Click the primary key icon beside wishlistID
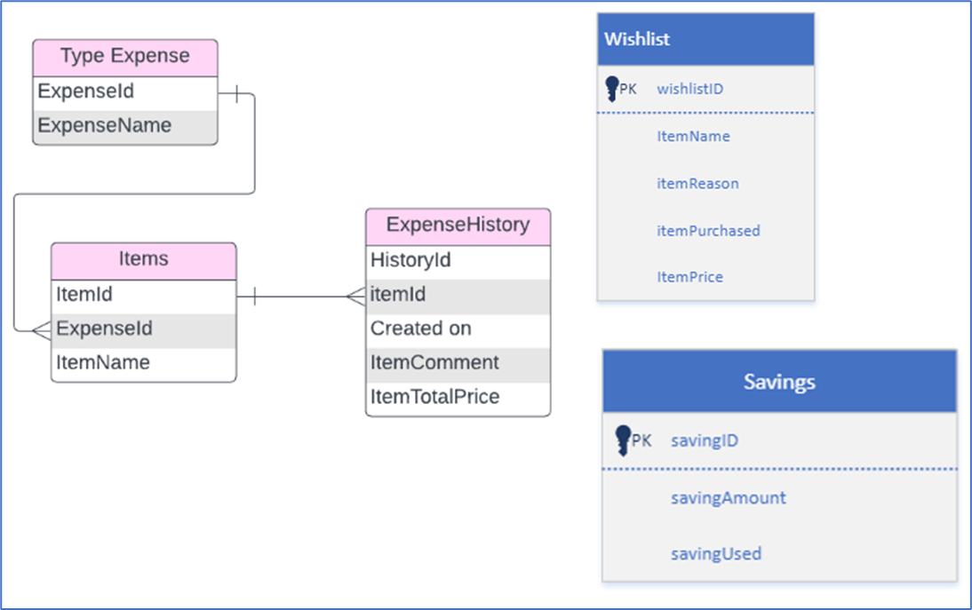972x610 pixels. tap(611, 89)
